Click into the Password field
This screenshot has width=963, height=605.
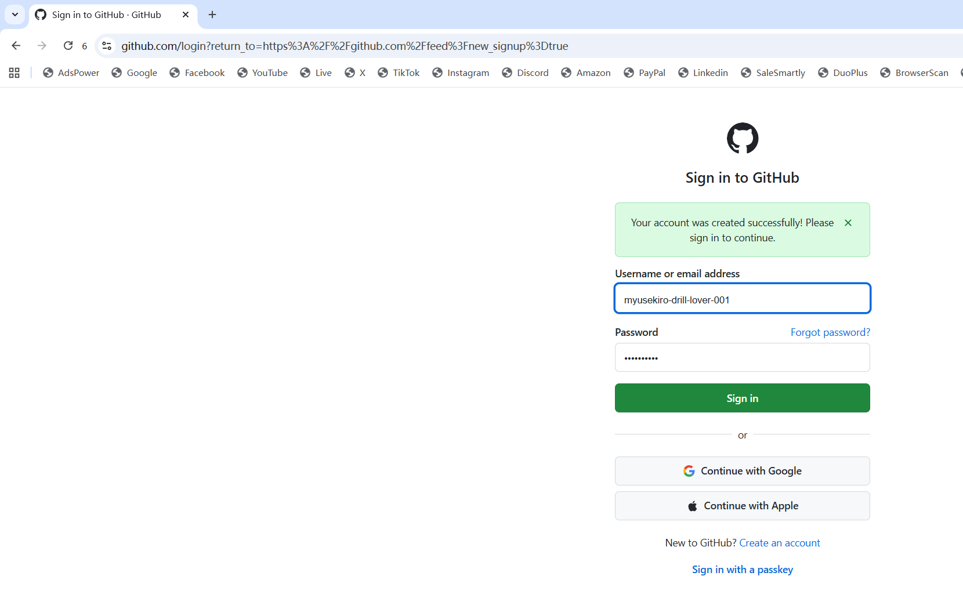click(742, 358)
